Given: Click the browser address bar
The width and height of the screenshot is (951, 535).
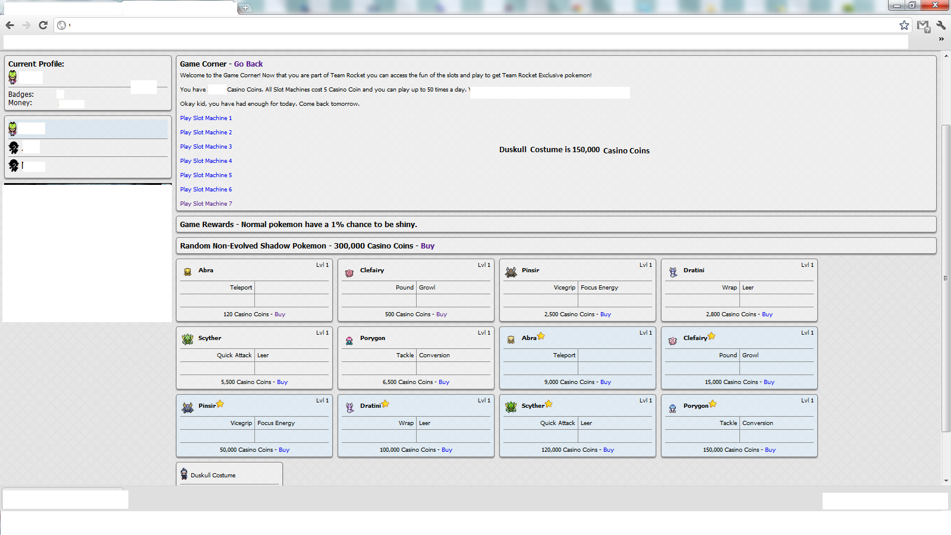Looking at the screenshot, I should click(481, 25).
